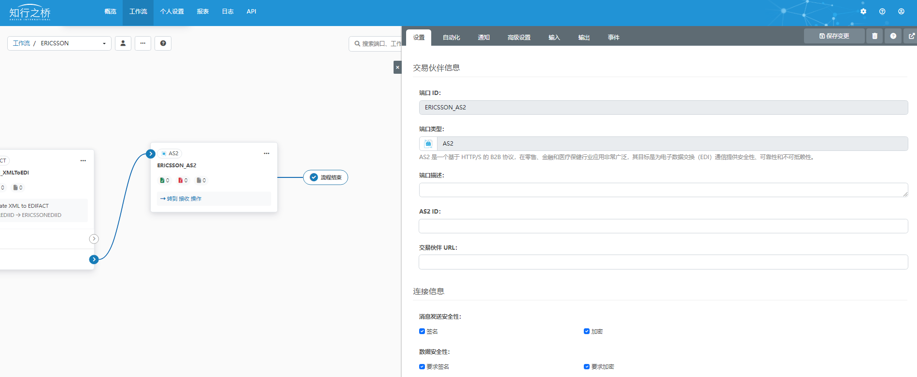
Task: Close the port settings panel with X
Action: 397,67
